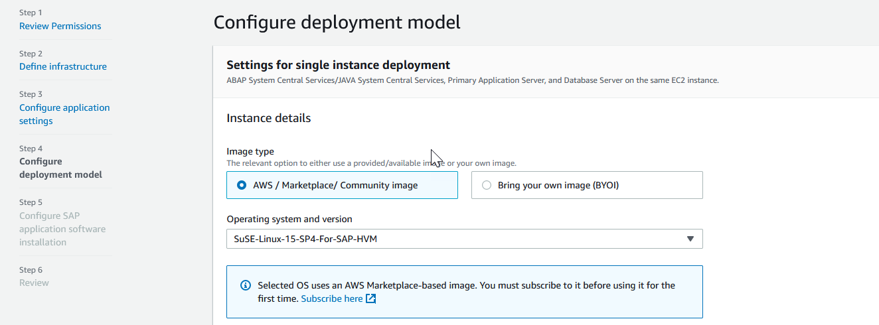Select the AWS / Marketplace/ Community image radio button

(242, 186)
